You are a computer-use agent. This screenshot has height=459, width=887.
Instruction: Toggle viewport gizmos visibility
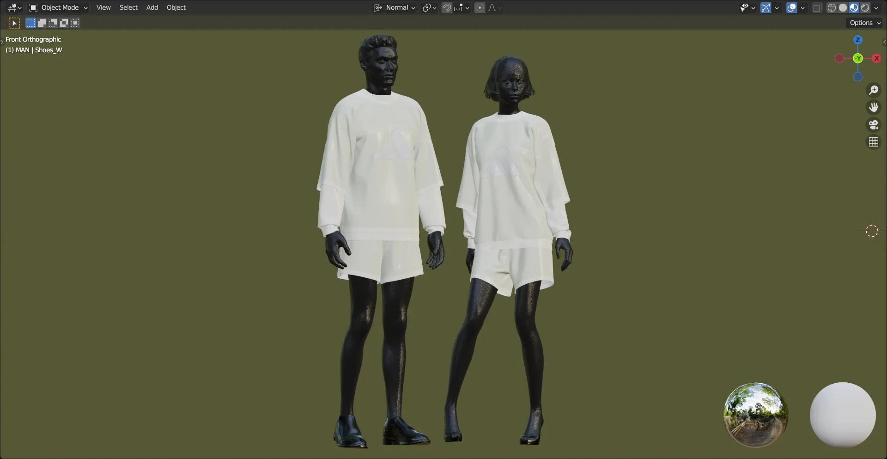coord(765,7)
